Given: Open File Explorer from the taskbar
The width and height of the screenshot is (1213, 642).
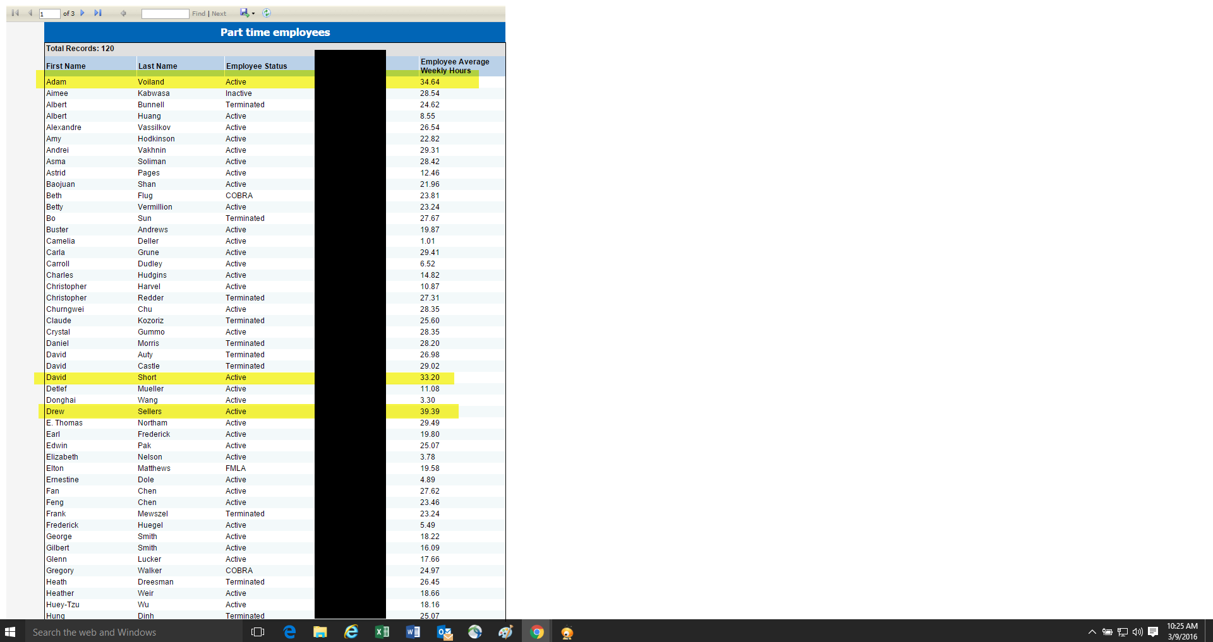Looking at the screenshot, I should point(320,632).
